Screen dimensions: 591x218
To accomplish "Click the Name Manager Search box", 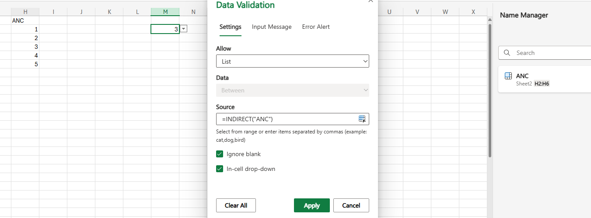I will click(545, 53).
